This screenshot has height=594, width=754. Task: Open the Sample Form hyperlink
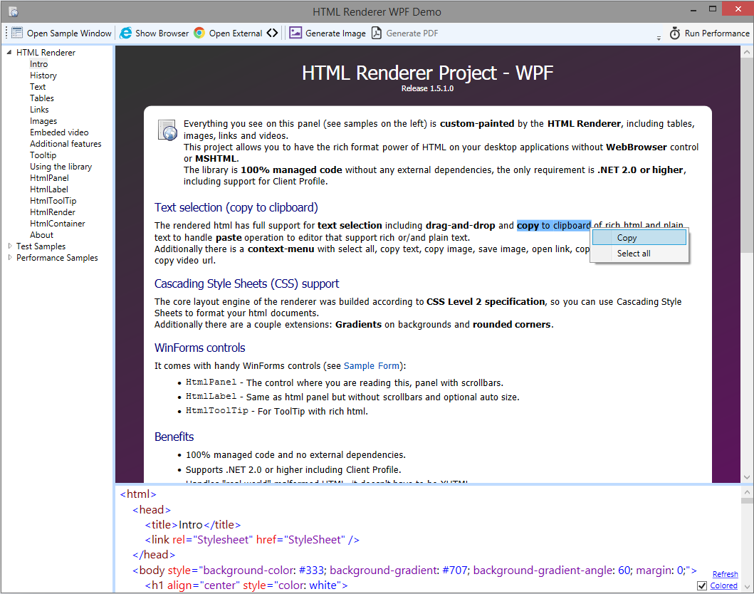pos(371,366)
